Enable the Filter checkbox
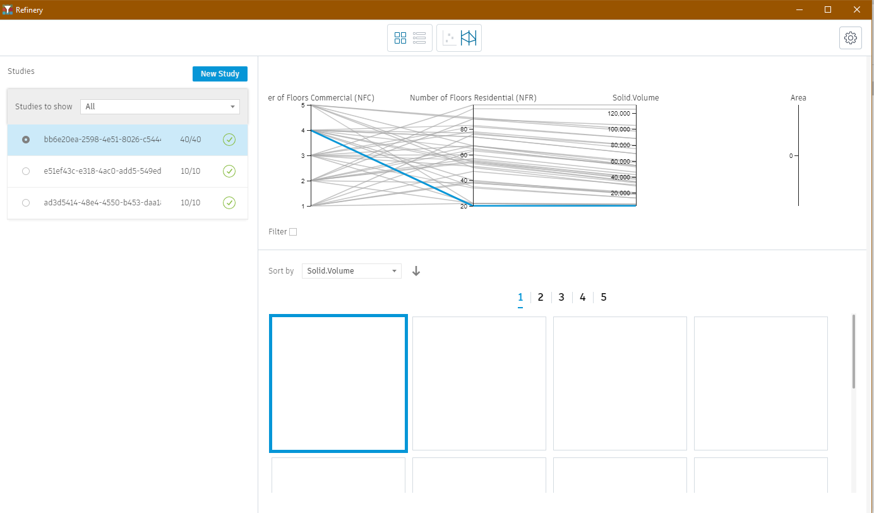The height and width of the screenshot is (513, 874). [x=293, y=232]
